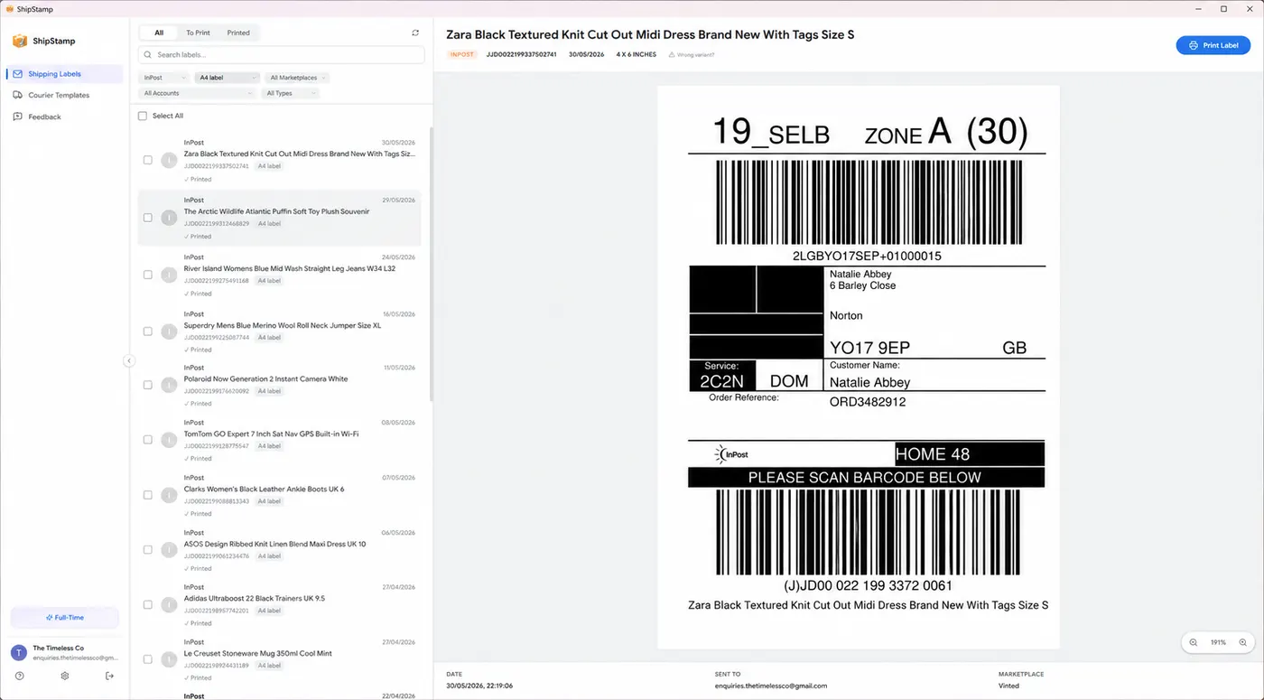Go to Shipping Labels section
Viewport: 1264px width, 700px height.
(x=64, y=74)
